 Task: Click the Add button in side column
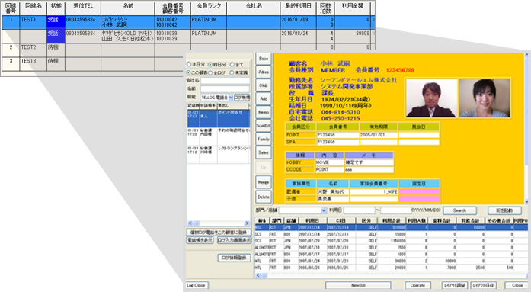[x=264, y=99]
